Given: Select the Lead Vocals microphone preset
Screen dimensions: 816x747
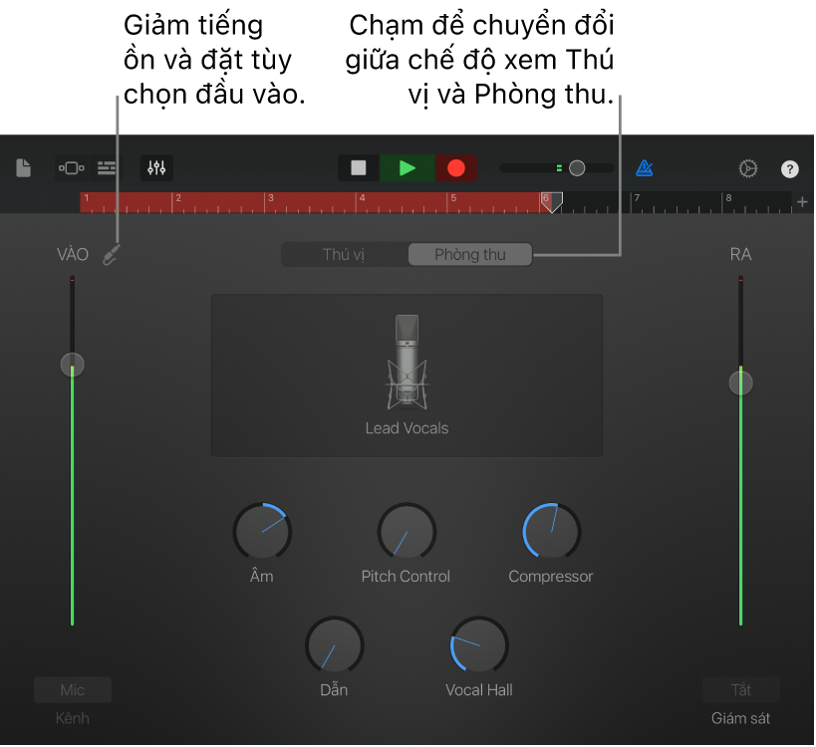Looking at the screenshot, I should 407,375.
